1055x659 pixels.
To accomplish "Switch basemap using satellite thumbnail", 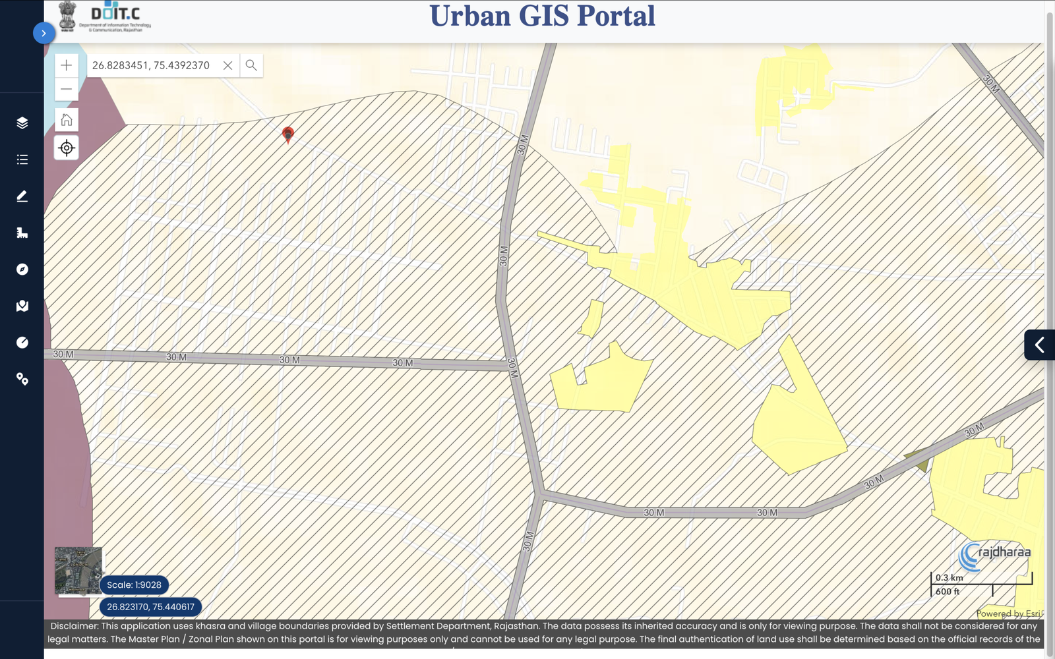I will [78, 570].
